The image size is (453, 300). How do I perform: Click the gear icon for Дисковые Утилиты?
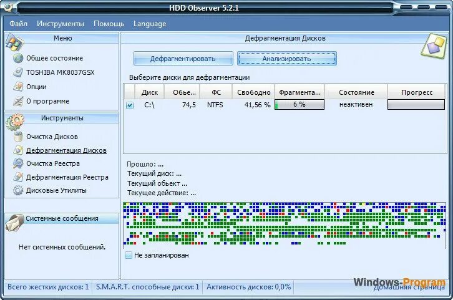point(18,190)
